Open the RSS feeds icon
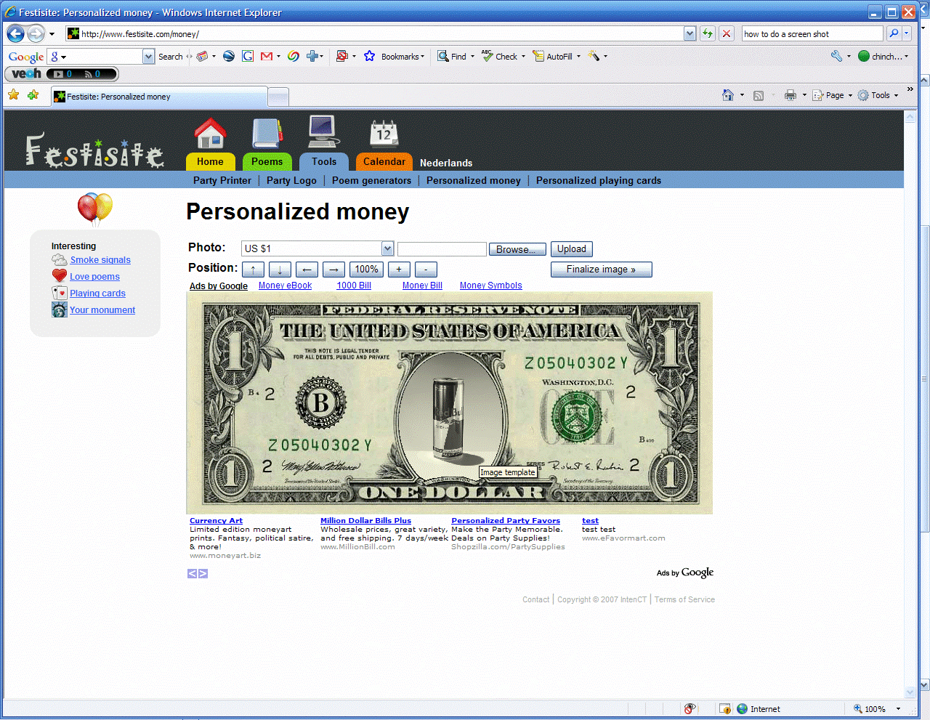 758,95
